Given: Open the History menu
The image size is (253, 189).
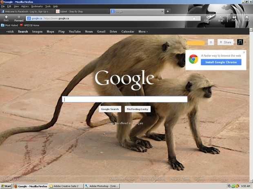Looking at the screenshot, I should tap(25, 7).
